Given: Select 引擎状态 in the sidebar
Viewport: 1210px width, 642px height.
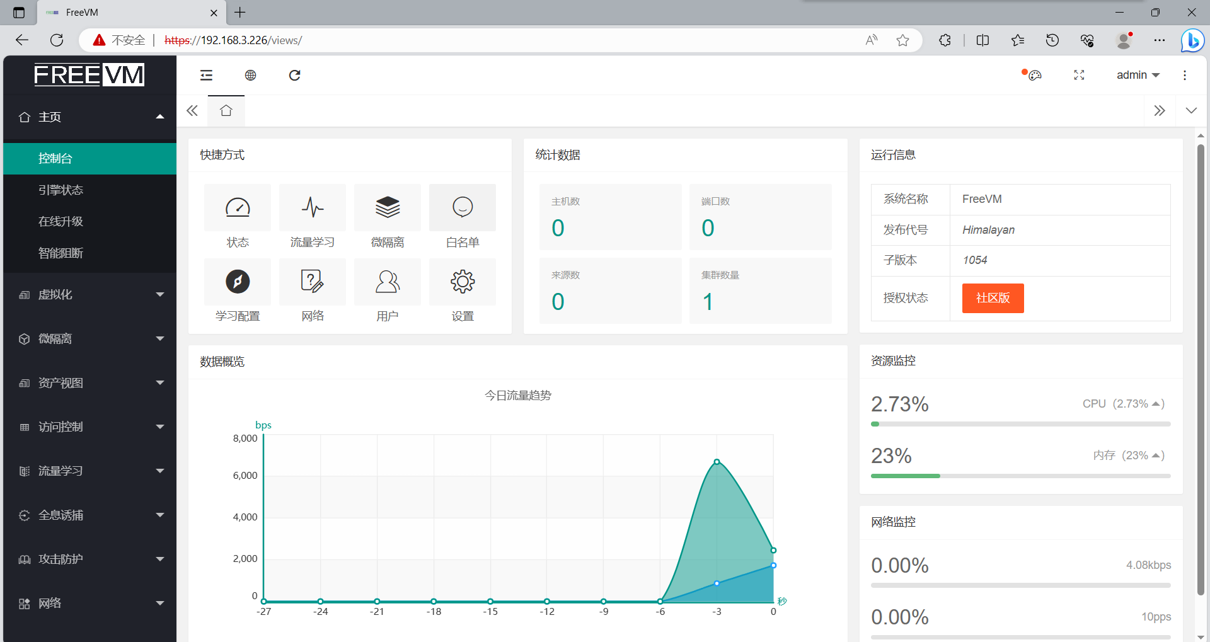Looking at the screenshot, I should coord(61,190).
